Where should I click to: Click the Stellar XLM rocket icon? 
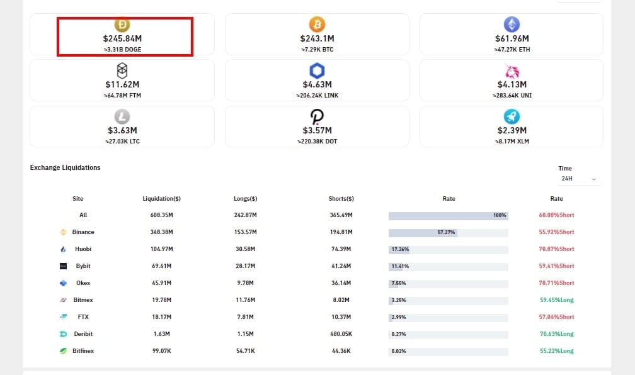[x=512, y=116]
